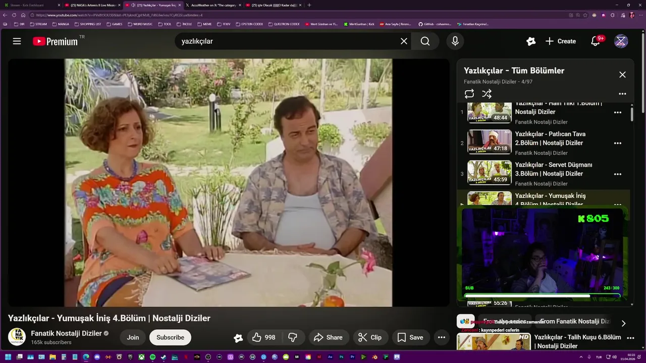This screenshot has width=646, height=363.
Task: Open options for Servet Düşmanı 3.Bölüm
Action: tap(617, 174)
